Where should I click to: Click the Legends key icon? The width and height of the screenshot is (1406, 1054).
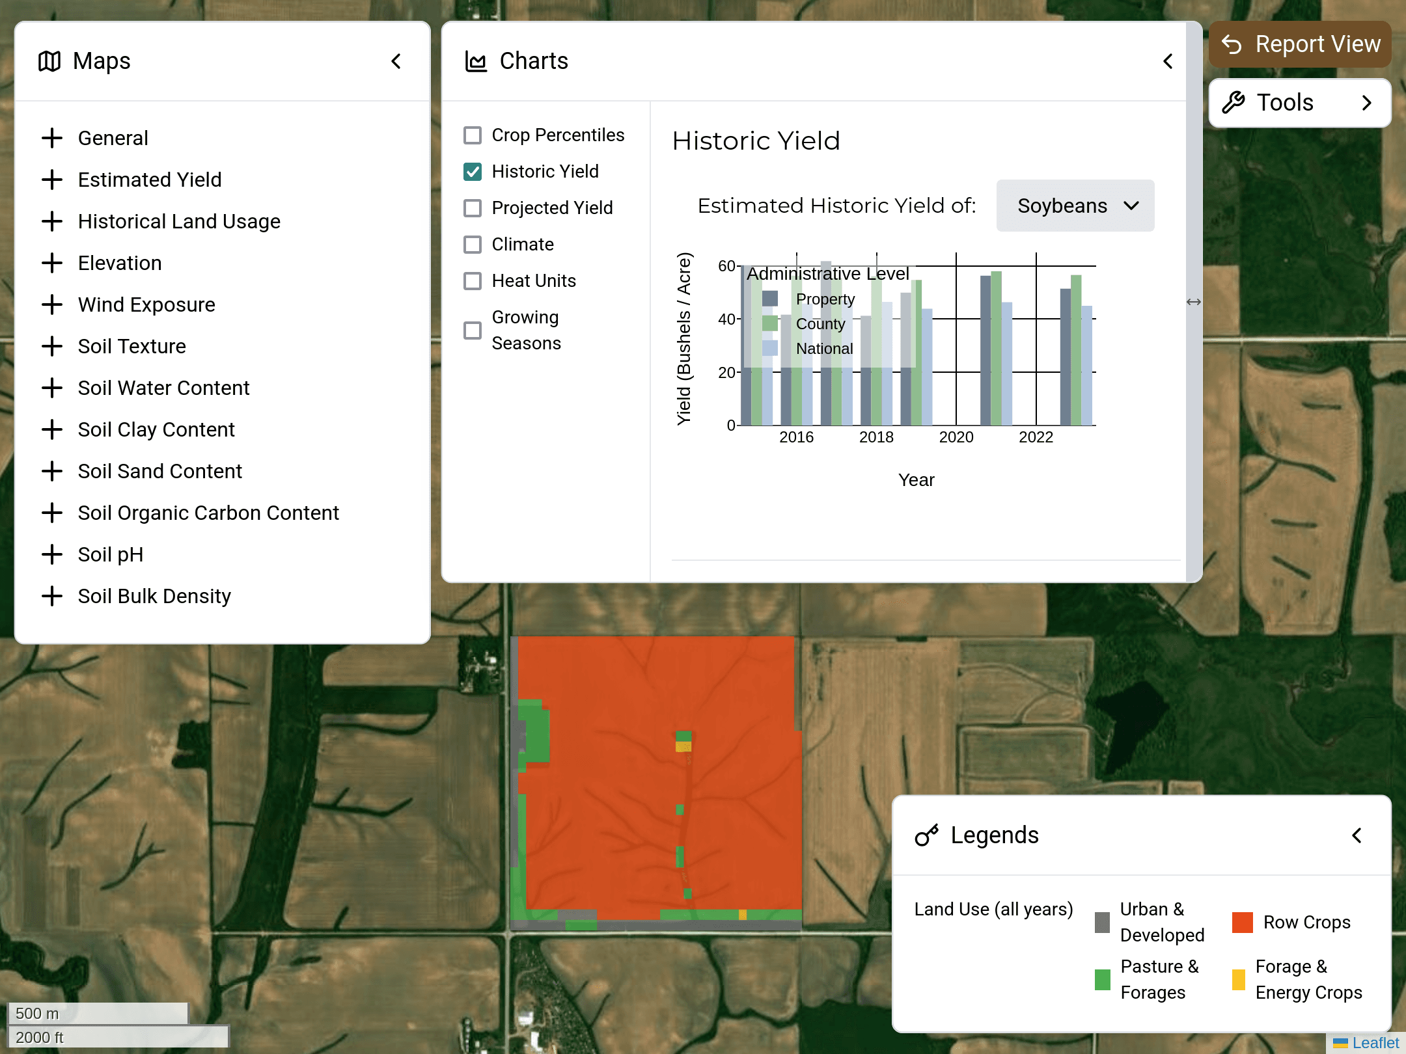pos(927,835)
